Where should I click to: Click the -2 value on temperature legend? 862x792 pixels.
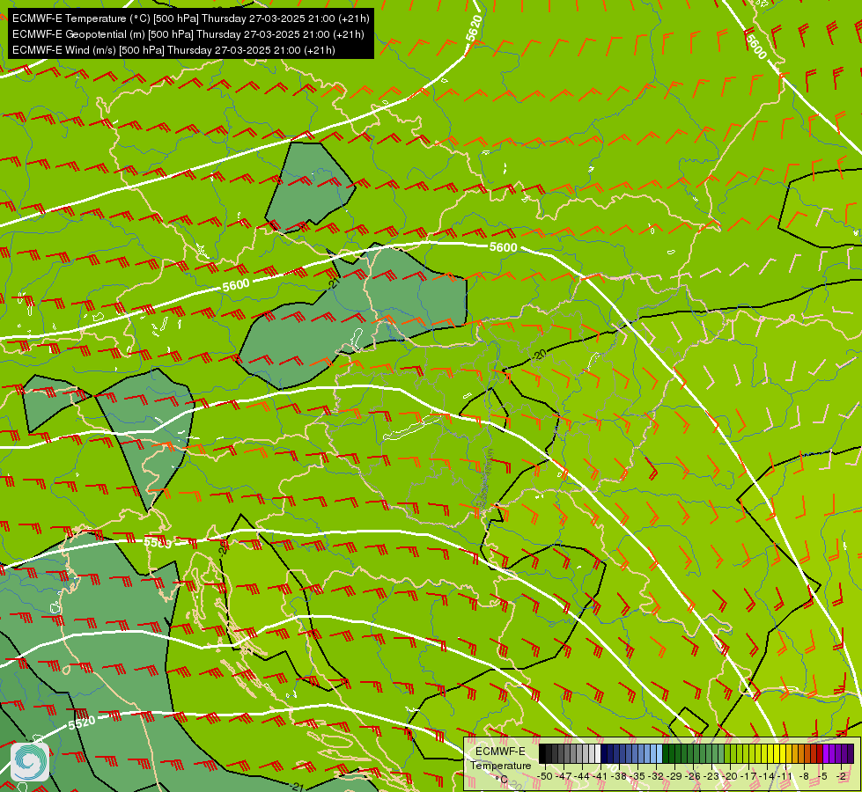tap(841, 776)
